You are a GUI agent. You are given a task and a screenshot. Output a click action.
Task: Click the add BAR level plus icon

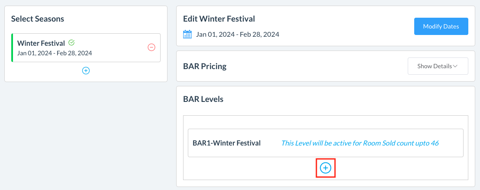325,168
